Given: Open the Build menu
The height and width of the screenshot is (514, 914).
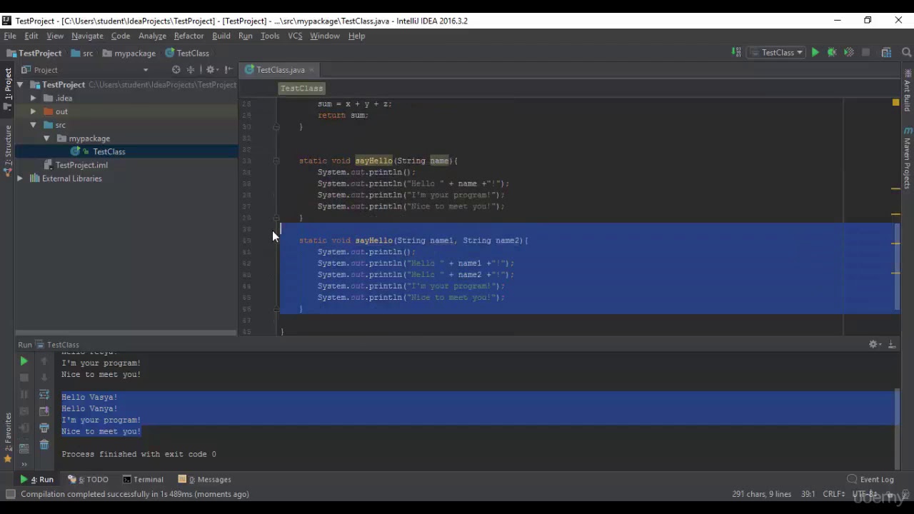Looking at the screenshot, I should point(221,36).
